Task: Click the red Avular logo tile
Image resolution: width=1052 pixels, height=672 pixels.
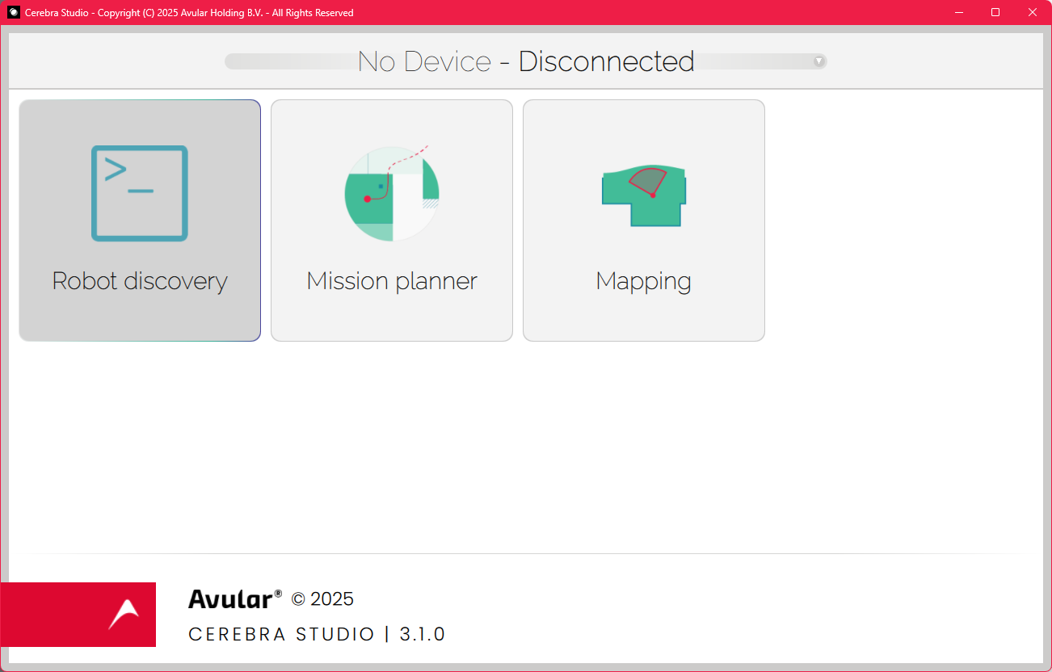Action: click(78, 615)
